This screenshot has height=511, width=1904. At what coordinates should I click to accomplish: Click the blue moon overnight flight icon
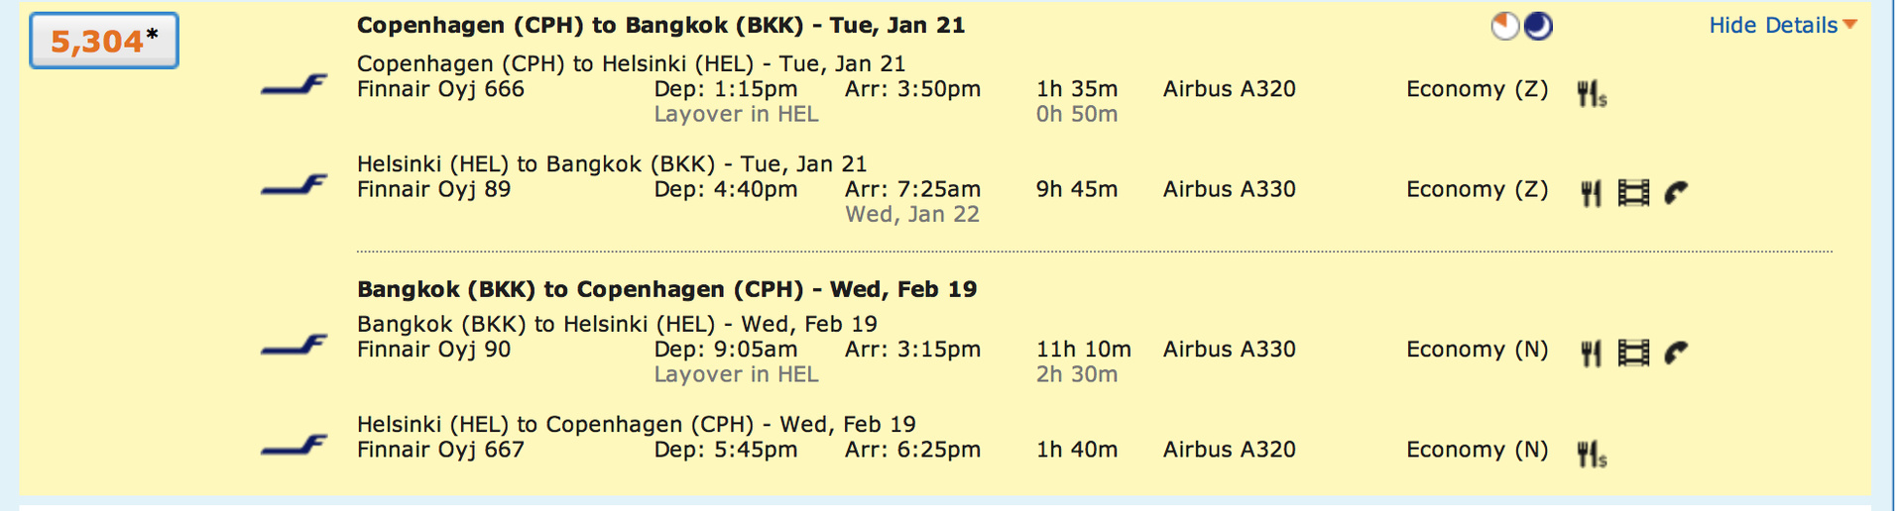1538,26
